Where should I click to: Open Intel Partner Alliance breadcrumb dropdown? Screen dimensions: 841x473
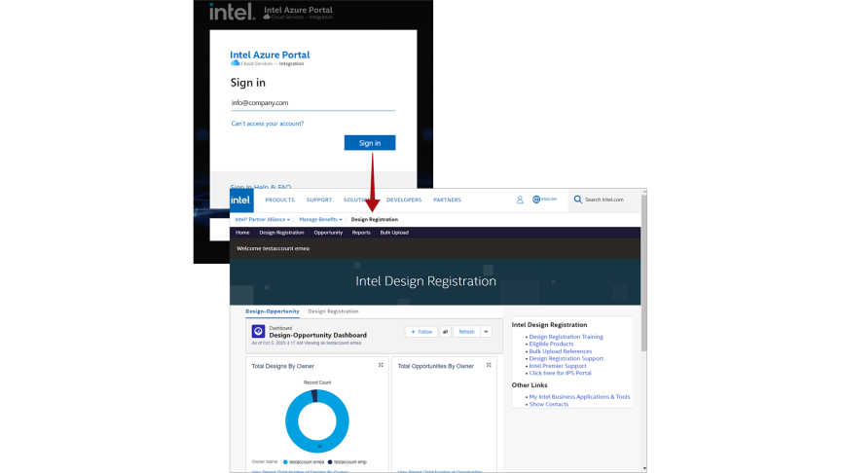coord(262,219)
